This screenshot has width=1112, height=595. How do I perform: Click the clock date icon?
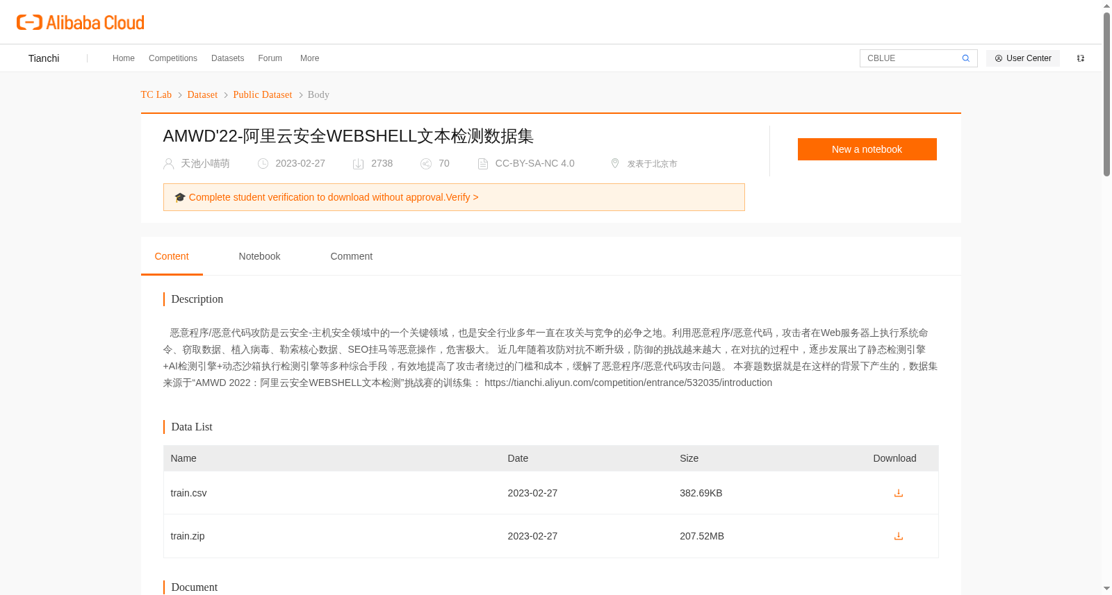263,164
